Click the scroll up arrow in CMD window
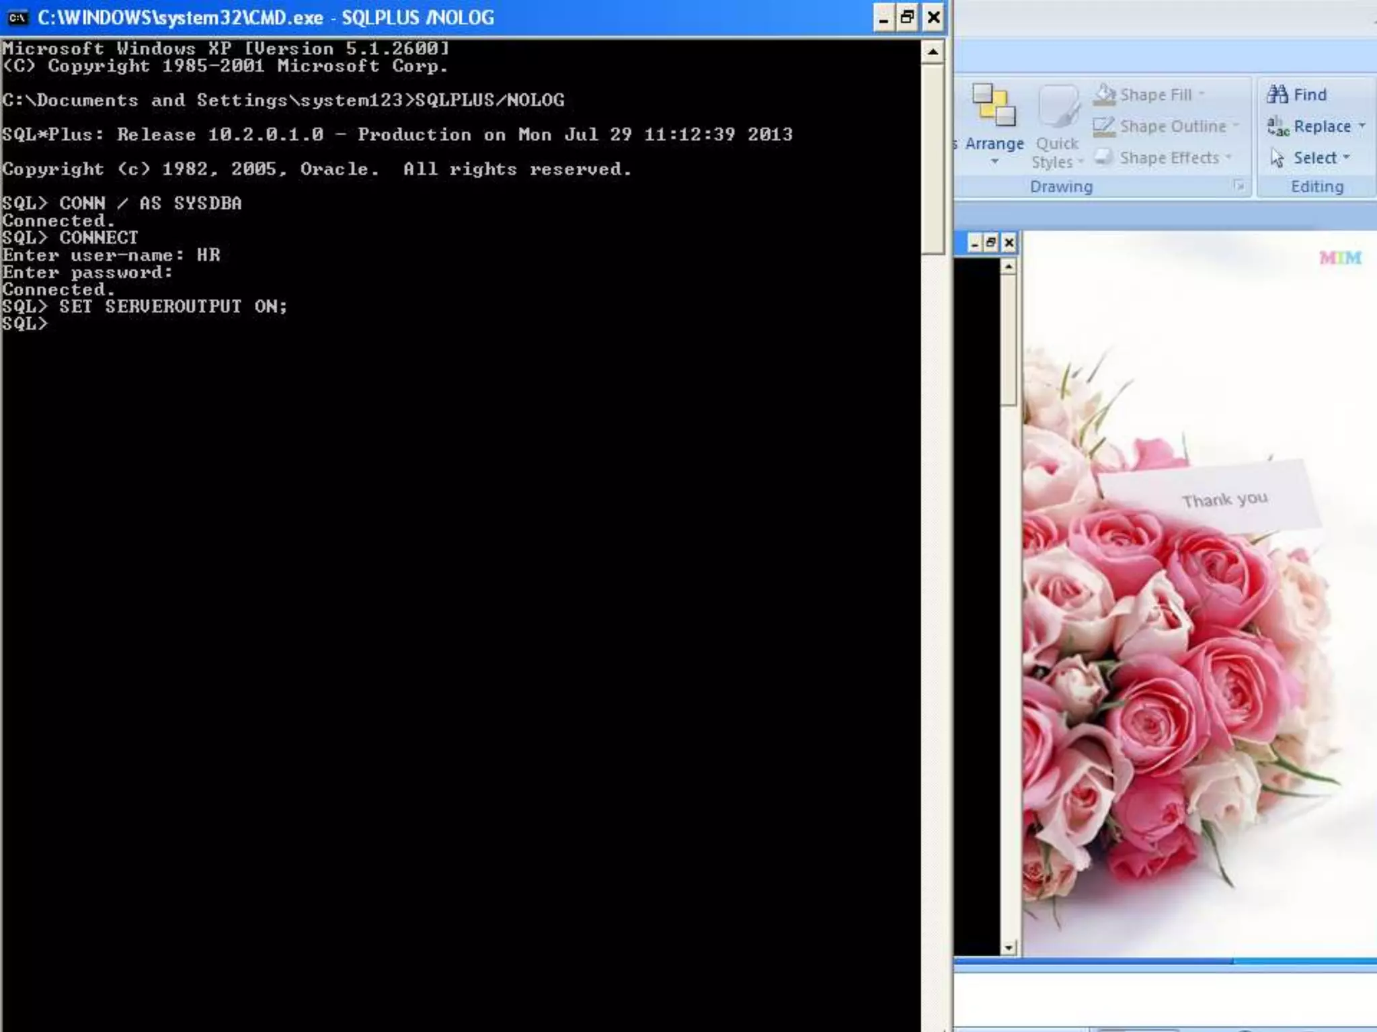 (x=933, y=52)
